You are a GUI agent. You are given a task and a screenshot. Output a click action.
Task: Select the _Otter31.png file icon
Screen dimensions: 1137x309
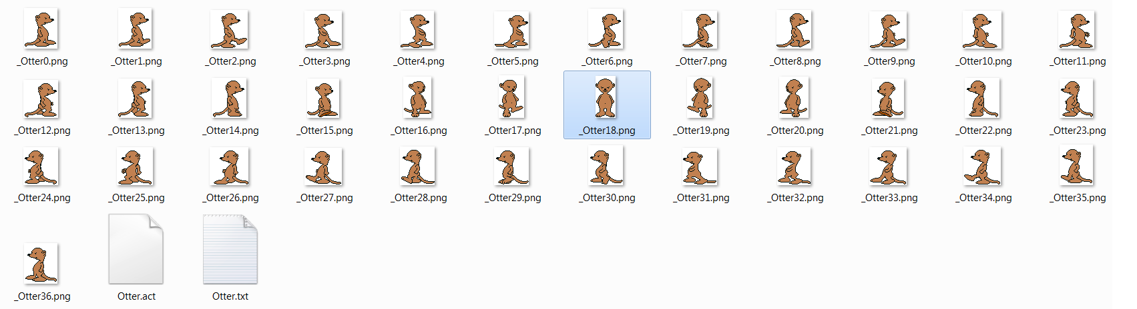click(700, 166)
